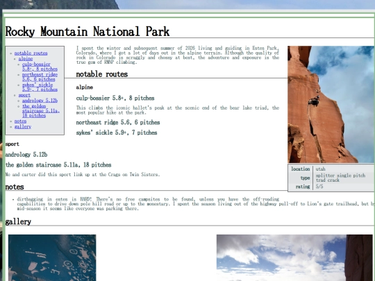The image size is (375, 281).
Task: Click the 'sport' subheading in main content
Action: 12,144
